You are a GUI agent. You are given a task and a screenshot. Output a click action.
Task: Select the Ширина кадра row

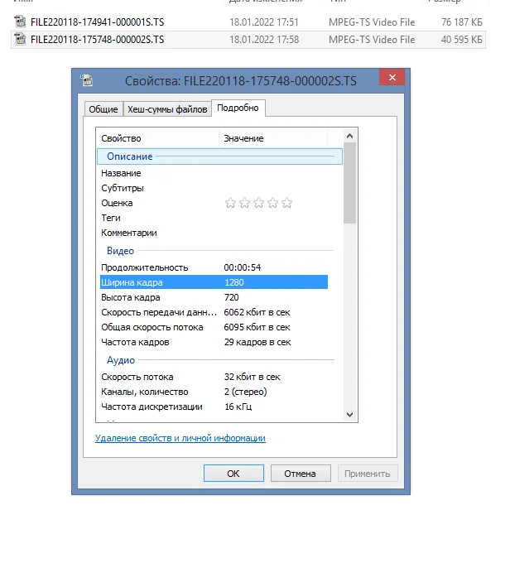(x=214, y=282)
